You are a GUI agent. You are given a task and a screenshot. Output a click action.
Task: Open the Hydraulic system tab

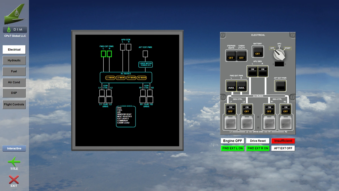14,61
